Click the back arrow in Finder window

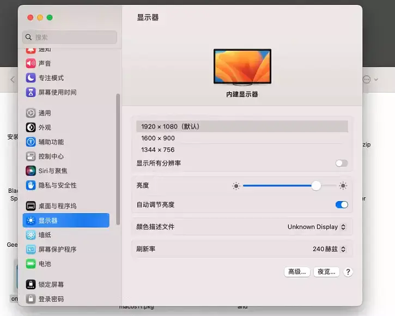click(x=13, y=80)
